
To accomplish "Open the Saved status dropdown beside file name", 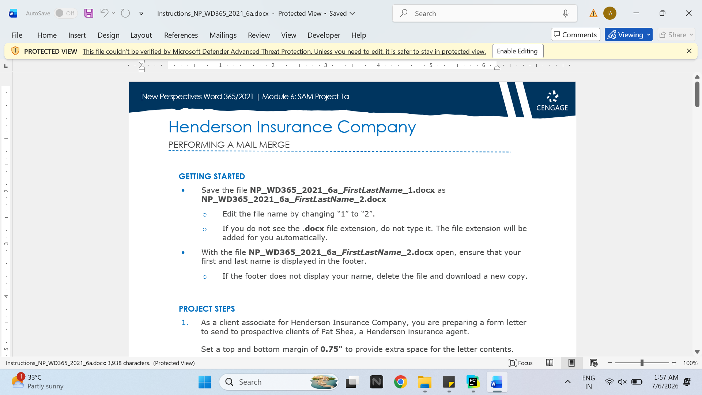I will click(x=342, y=13).
